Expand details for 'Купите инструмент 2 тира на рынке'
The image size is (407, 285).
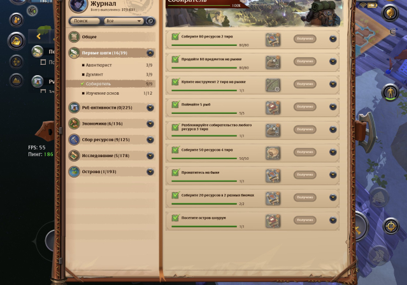[332, 84]
